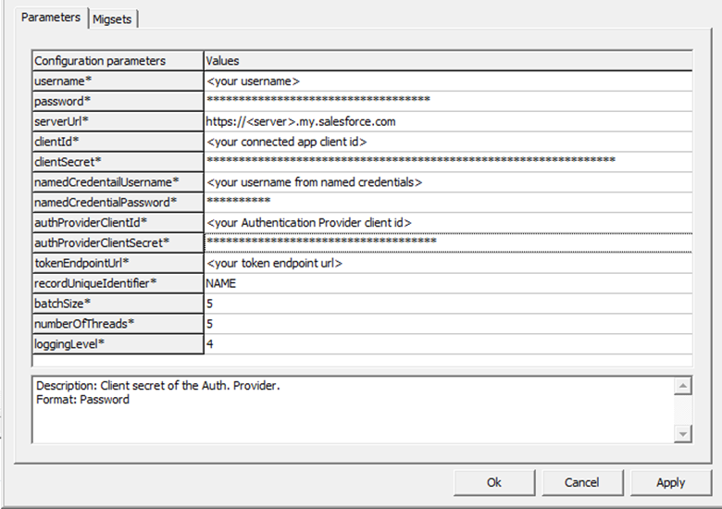
Task: Select the tokenEndpointUrl value field
Action: (x=448, y=263)
